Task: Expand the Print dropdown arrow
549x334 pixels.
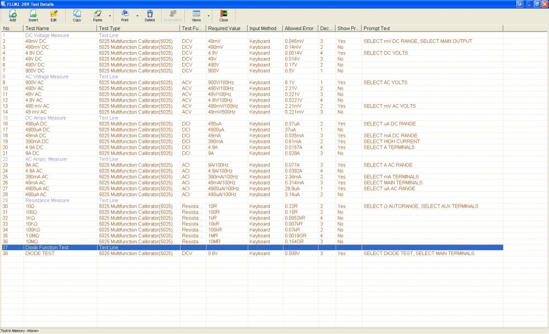Action: (x=137, y=16)
